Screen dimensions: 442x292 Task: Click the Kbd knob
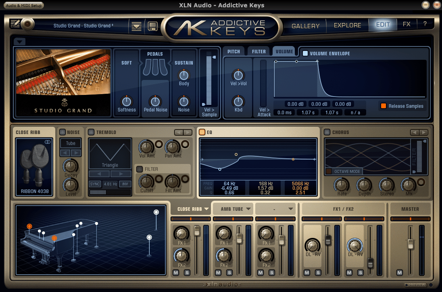[x=238, y=101]
